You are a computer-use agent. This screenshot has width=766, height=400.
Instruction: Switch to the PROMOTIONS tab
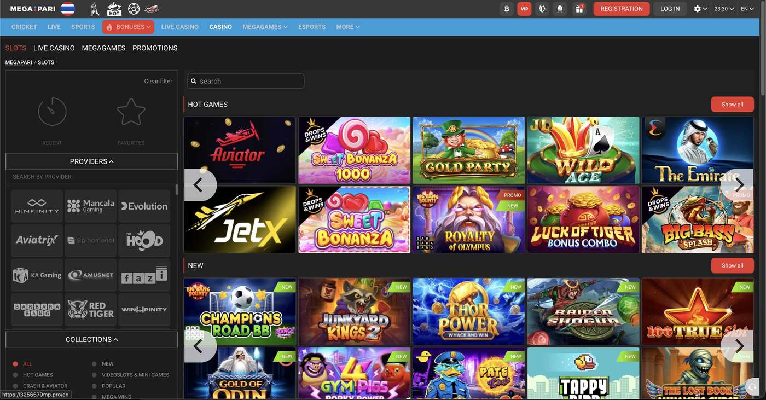click(155, 48)
